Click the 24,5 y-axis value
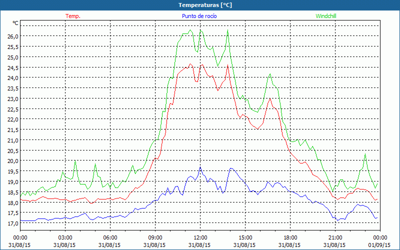 click(13, 68)
